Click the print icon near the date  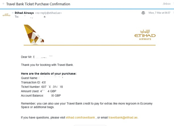click(x=143, y=13)
